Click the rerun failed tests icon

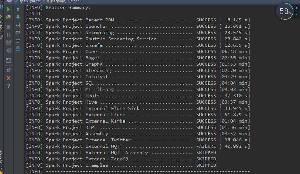tap(9, 17)
